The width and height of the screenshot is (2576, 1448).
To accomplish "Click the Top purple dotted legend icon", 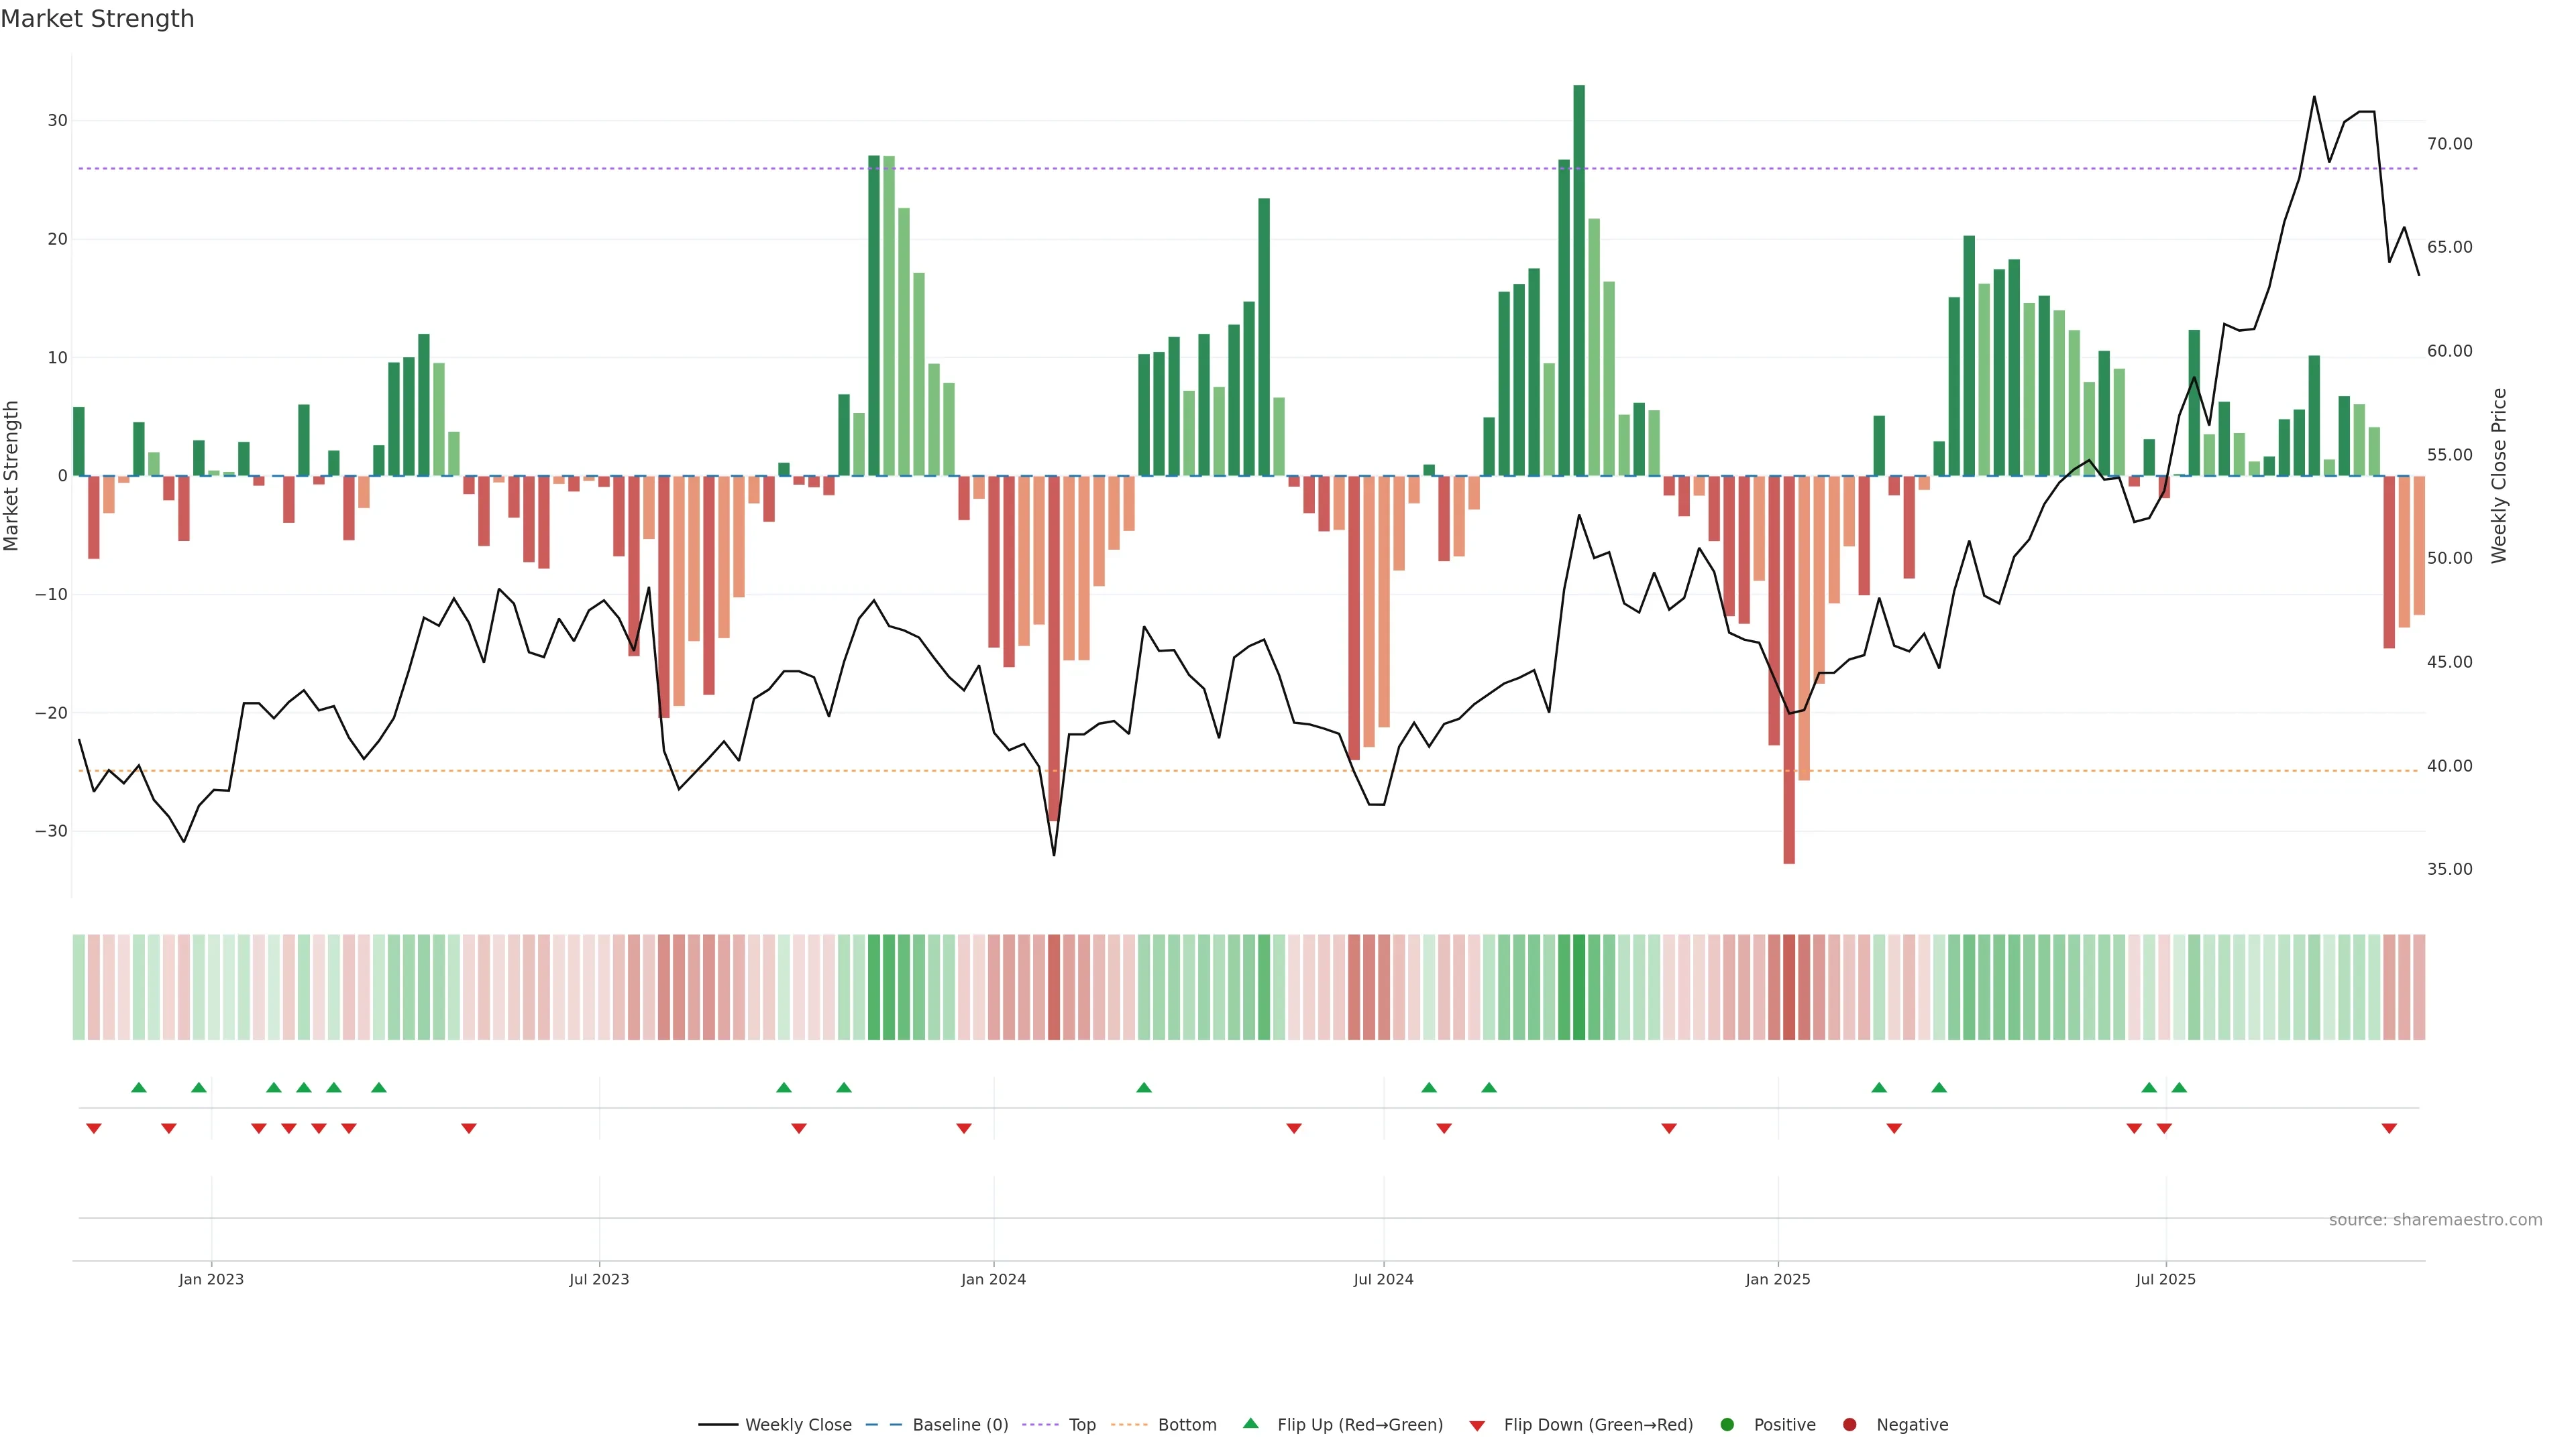I will [x=1040, y=1425].
